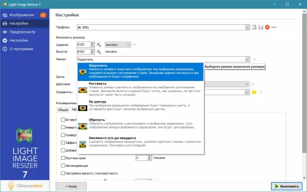The image size is (307, 192).
Task: Click the wand icon next to Ширина
Action: click(99, 44)
